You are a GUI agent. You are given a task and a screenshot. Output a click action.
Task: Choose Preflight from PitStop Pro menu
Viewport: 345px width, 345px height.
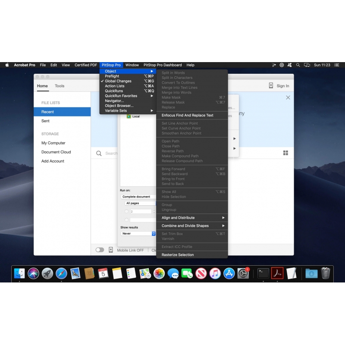coord(128,76)
